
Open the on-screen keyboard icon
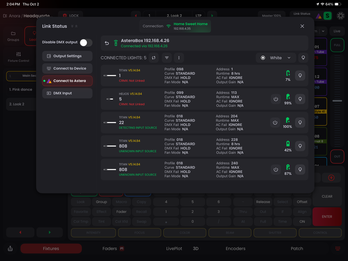pyautogui.click(x=337, y=248)
